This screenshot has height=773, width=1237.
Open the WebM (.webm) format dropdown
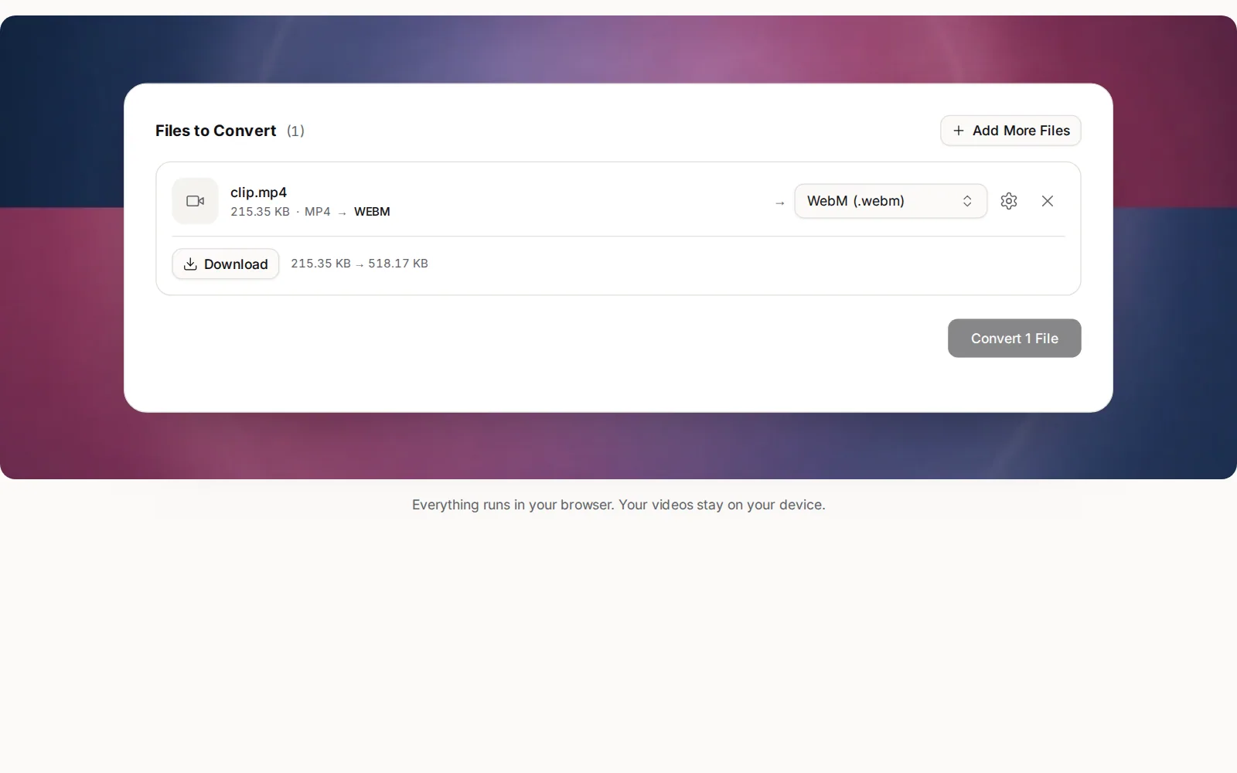click(x=891, y=201)
